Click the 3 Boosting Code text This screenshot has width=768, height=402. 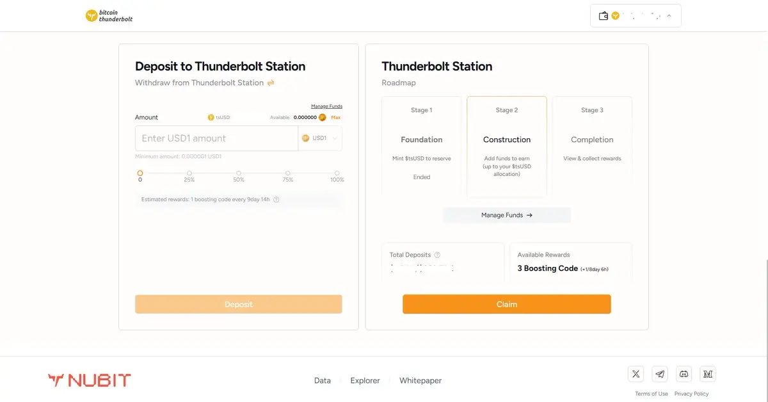coord(548,268)
